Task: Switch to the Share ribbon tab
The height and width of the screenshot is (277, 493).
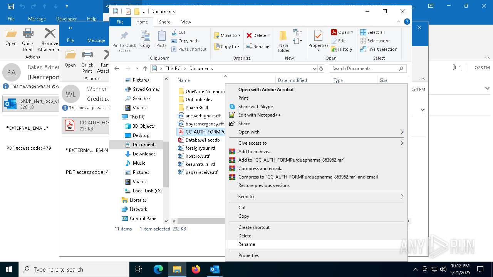Action: [164, 22]
